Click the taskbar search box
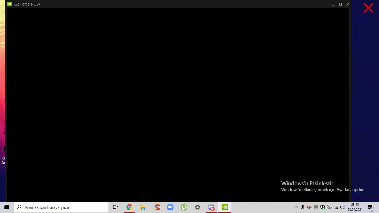The height and width of the screenshot is (213, 379). [61, 207]
